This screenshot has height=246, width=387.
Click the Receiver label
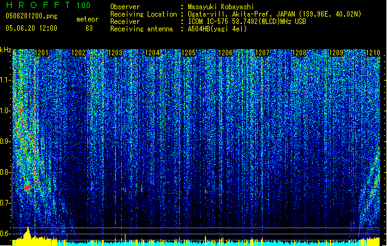125,22
